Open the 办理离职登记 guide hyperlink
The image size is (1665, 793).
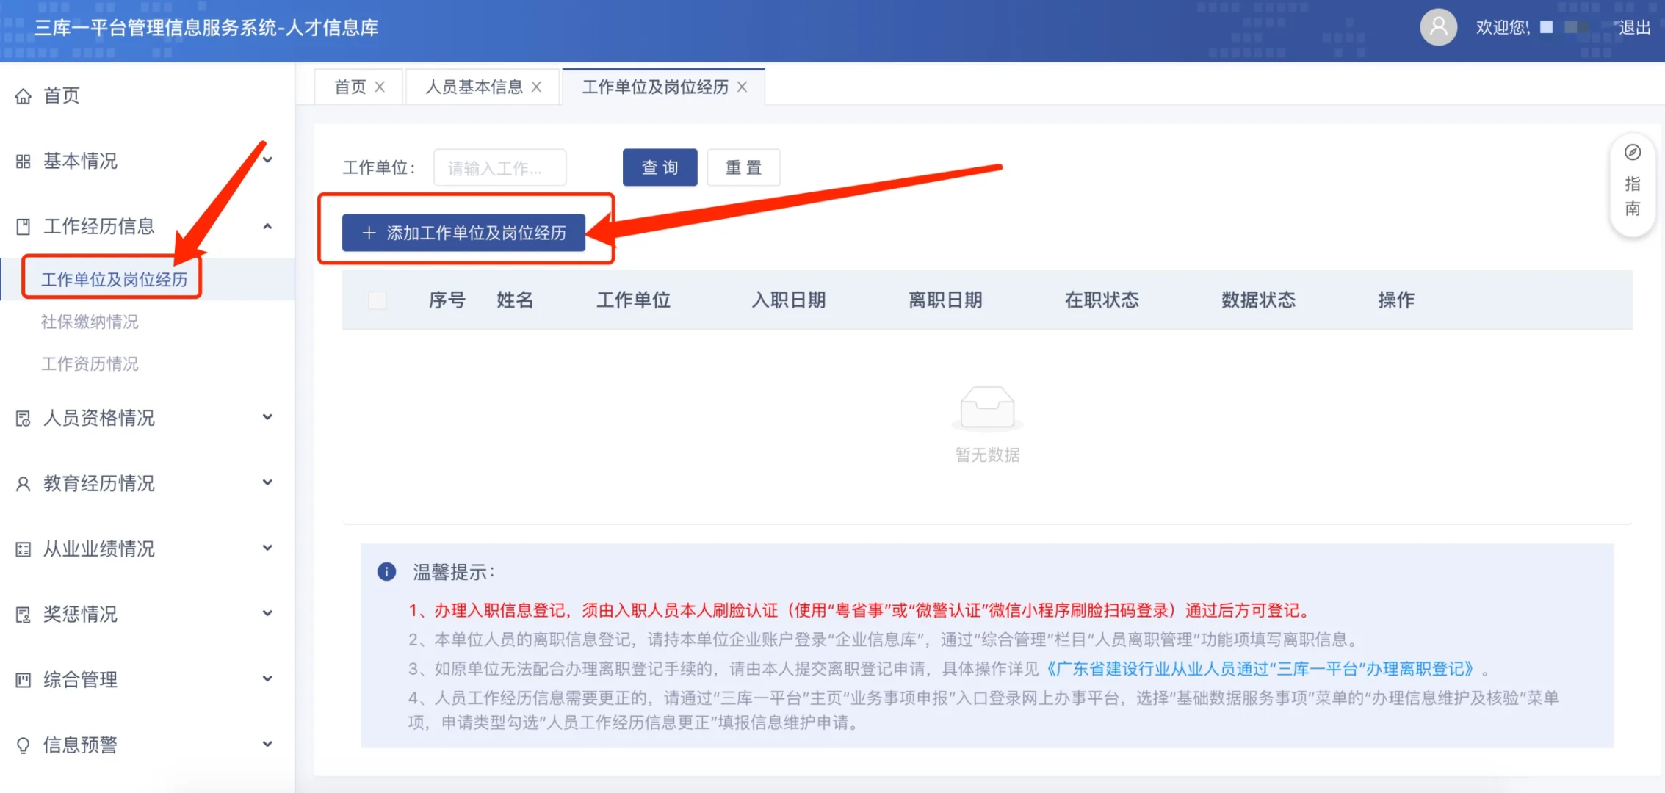coord(1260,669)
